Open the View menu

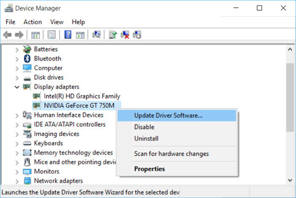57,22
